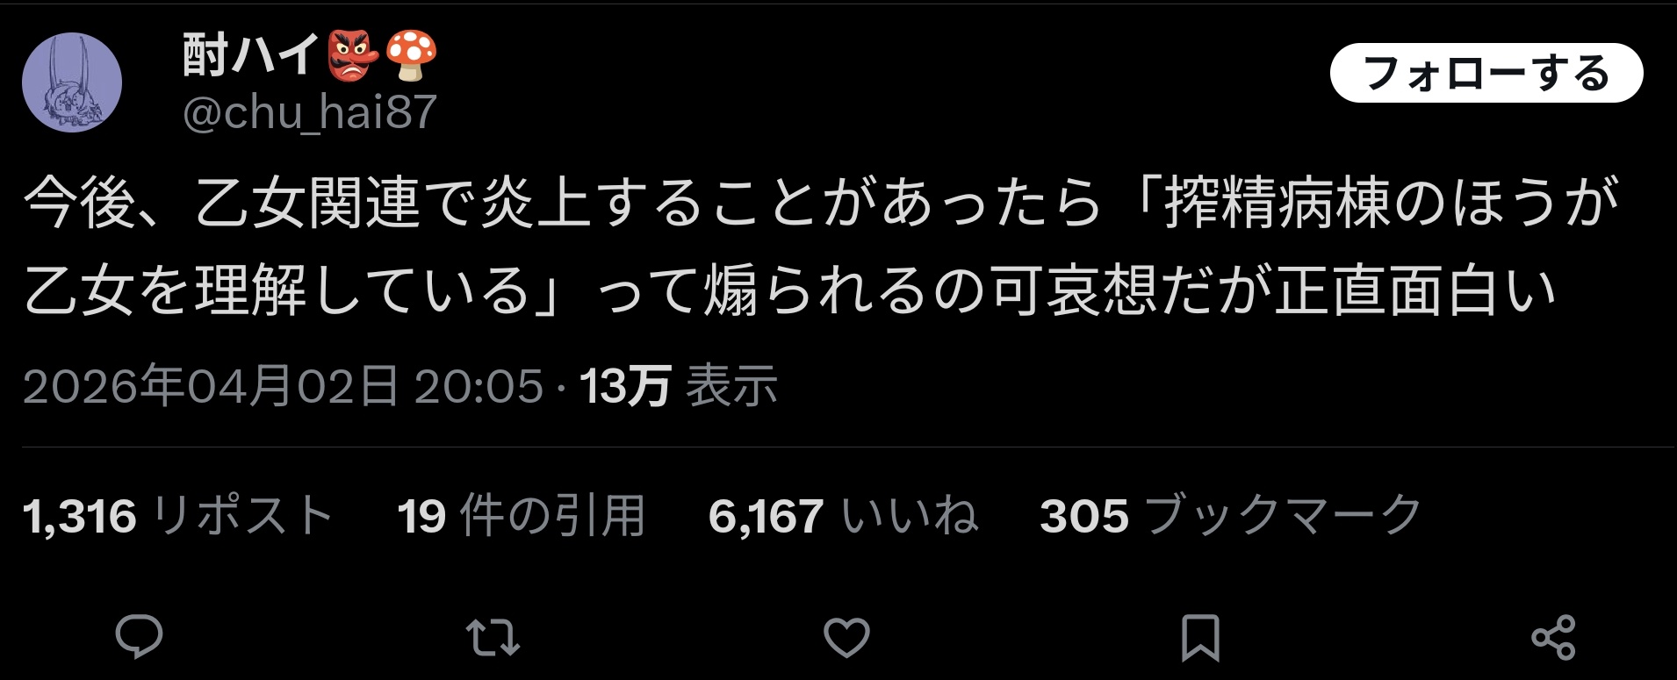Click the red tengu mask emoji
The height and width of the screenshot is (680, 1677).
[353, 55]
